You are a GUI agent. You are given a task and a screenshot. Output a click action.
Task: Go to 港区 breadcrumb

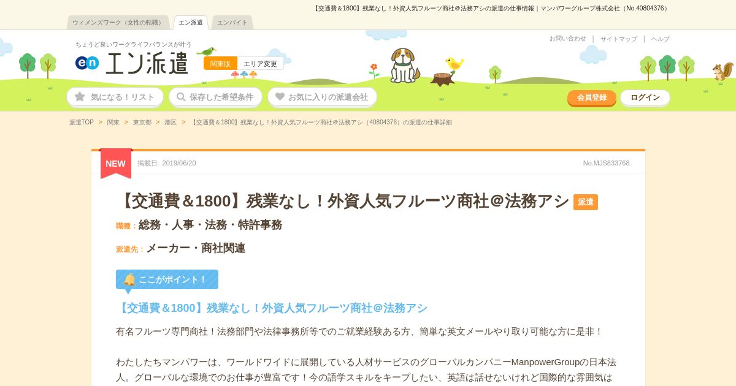[170, 123]
